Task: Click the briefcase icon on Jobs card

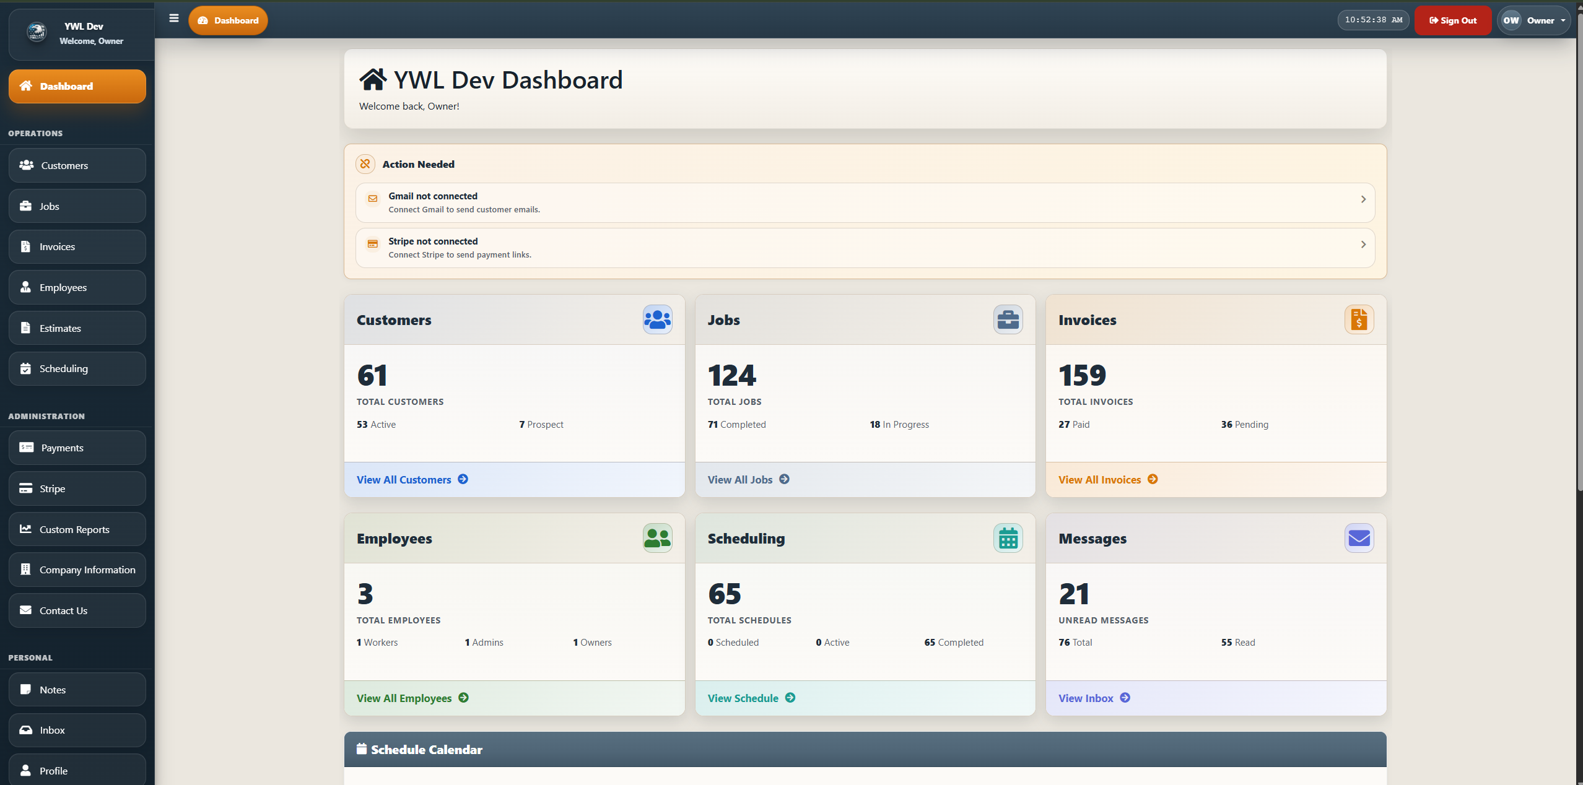Action: coord(1008,319)
